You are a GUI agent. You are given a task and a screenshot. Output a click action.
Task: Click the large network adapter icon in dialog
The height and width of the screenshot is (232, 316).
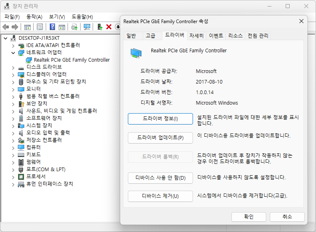click(x=136, y=54)
